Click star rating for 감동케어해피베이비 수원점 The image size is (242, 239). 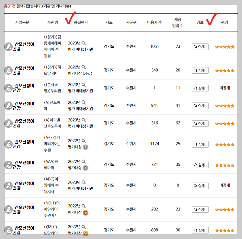point(225,47)
